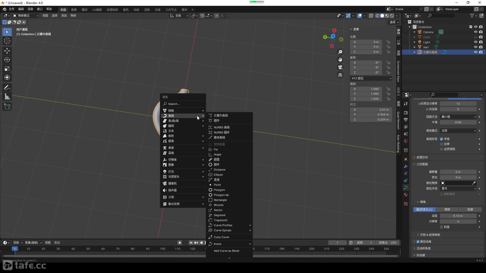This screenshot has height=273, width=486.
Task: Select the Annotate pencil tool
Action: click(7, 88)
